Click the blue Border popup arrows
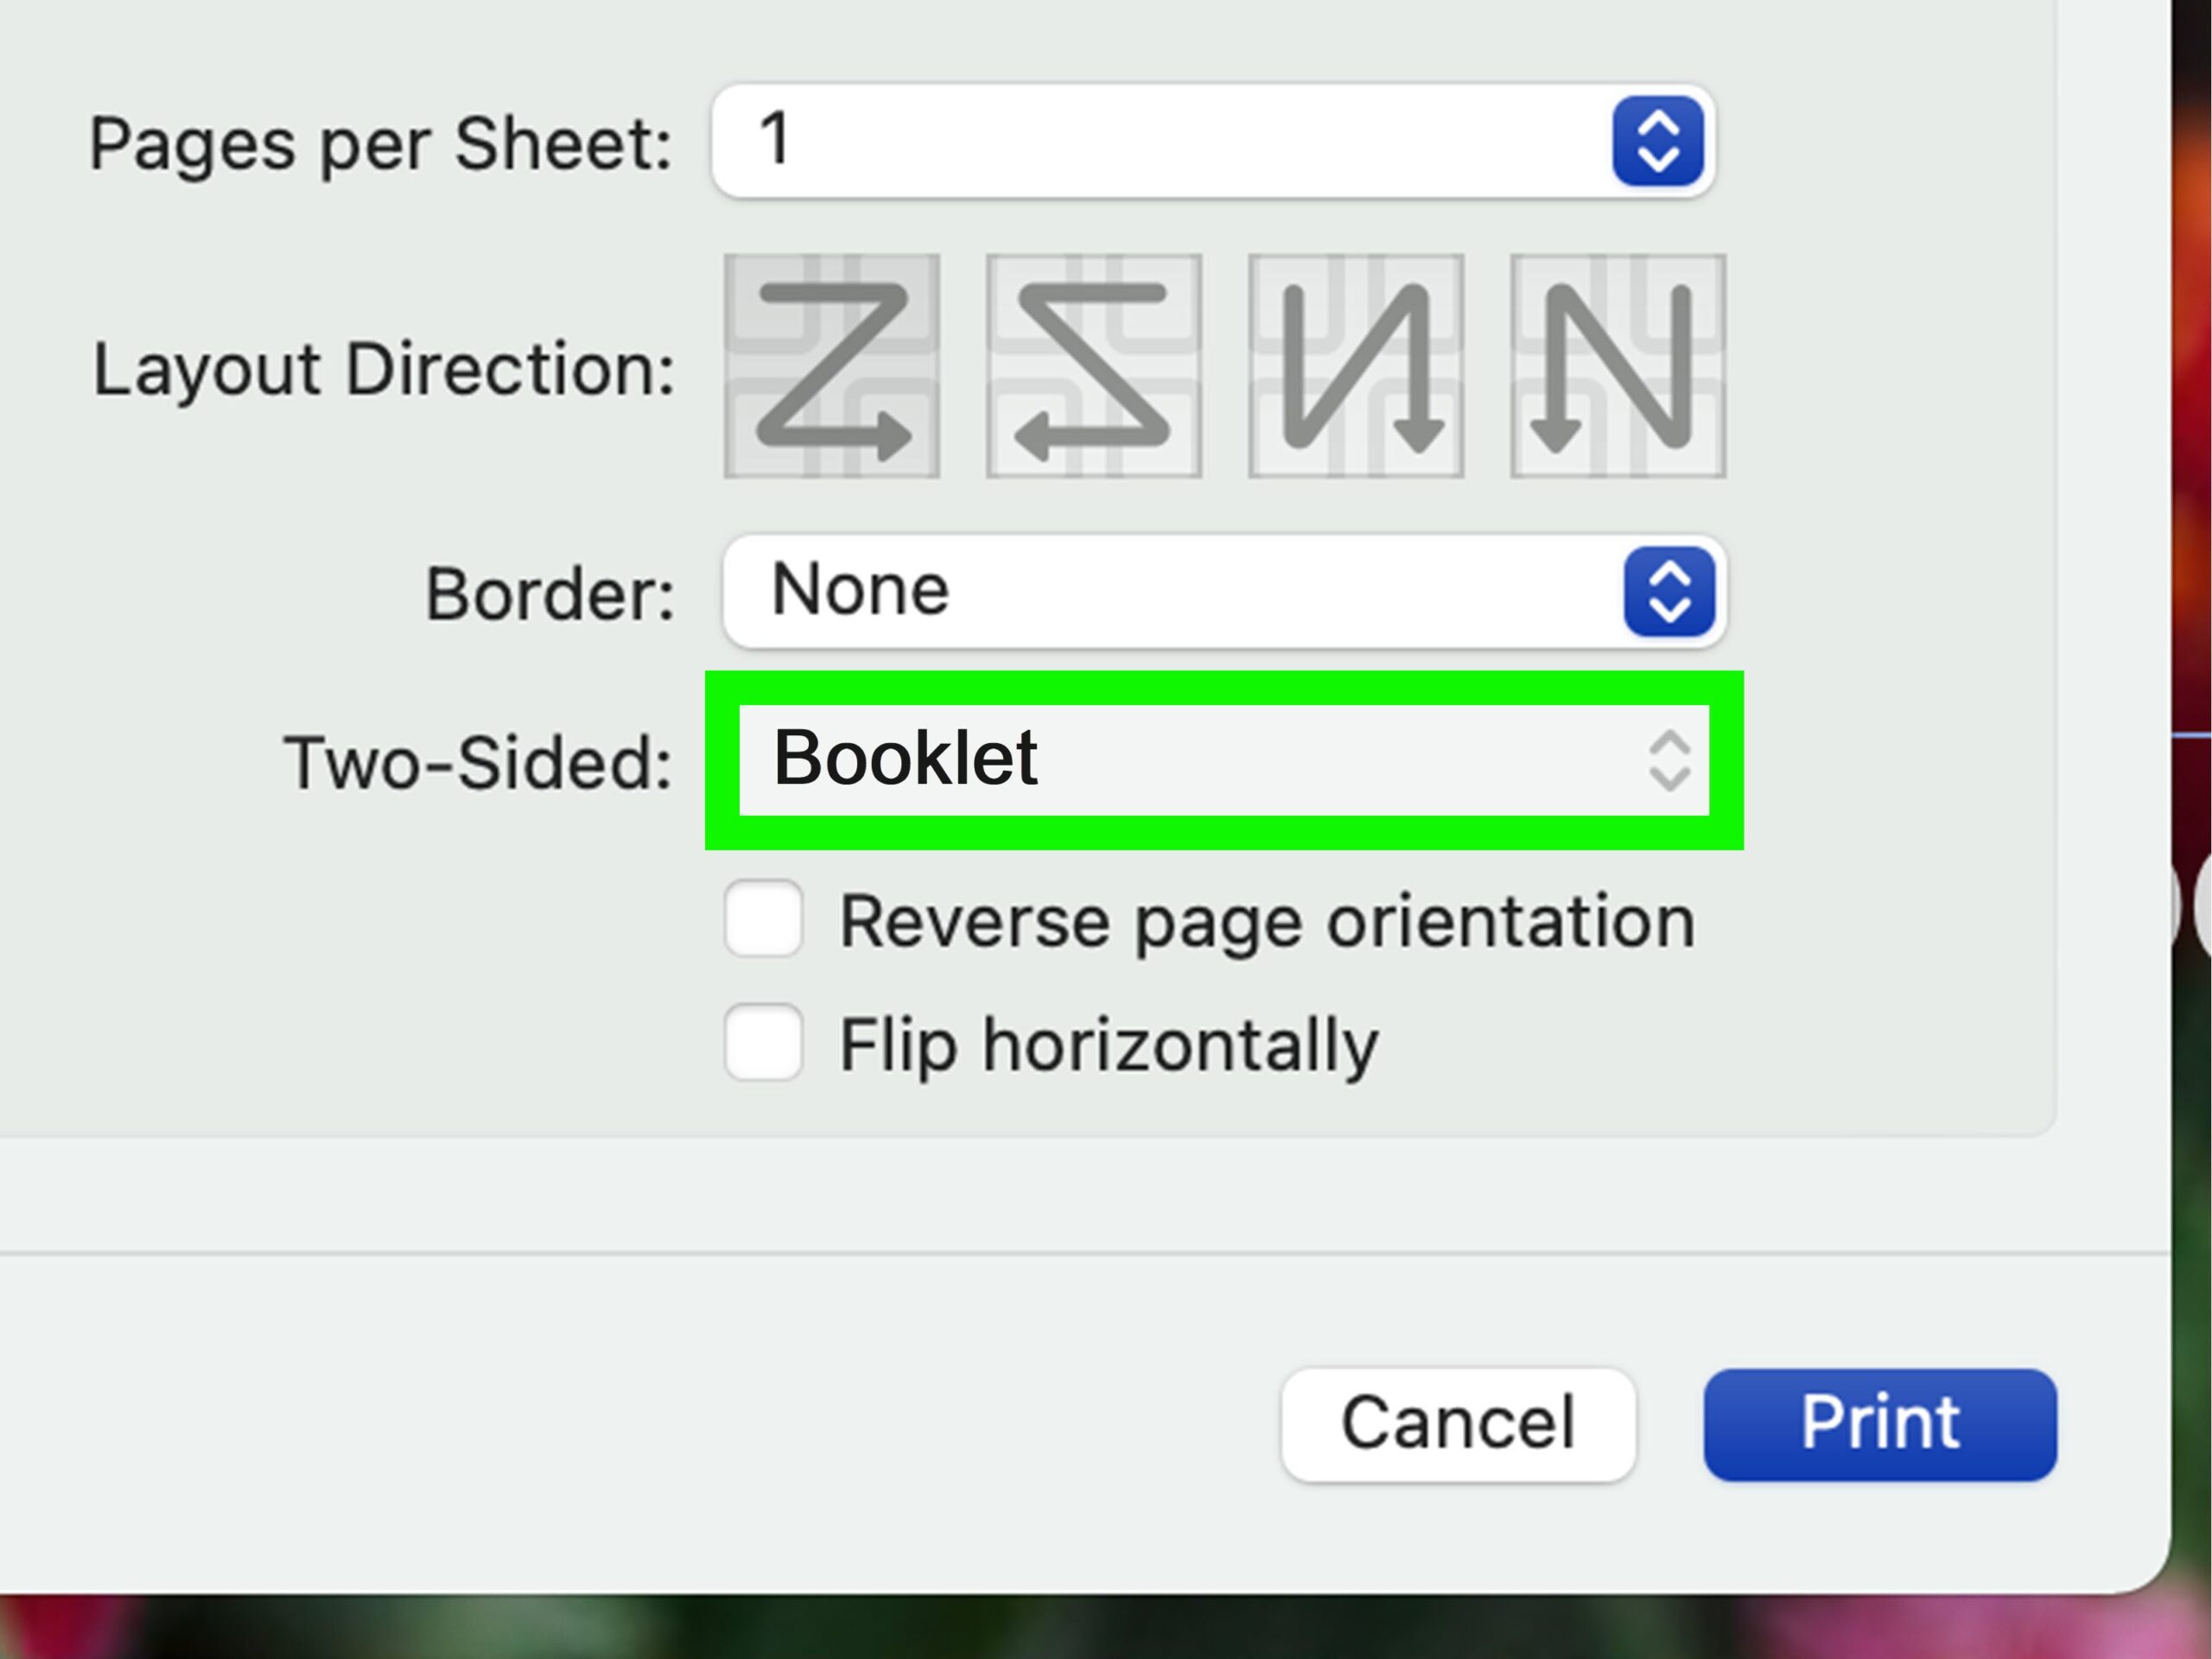The width and height of the screenshot is (2212, 1659). click(x=1669, y=591)
